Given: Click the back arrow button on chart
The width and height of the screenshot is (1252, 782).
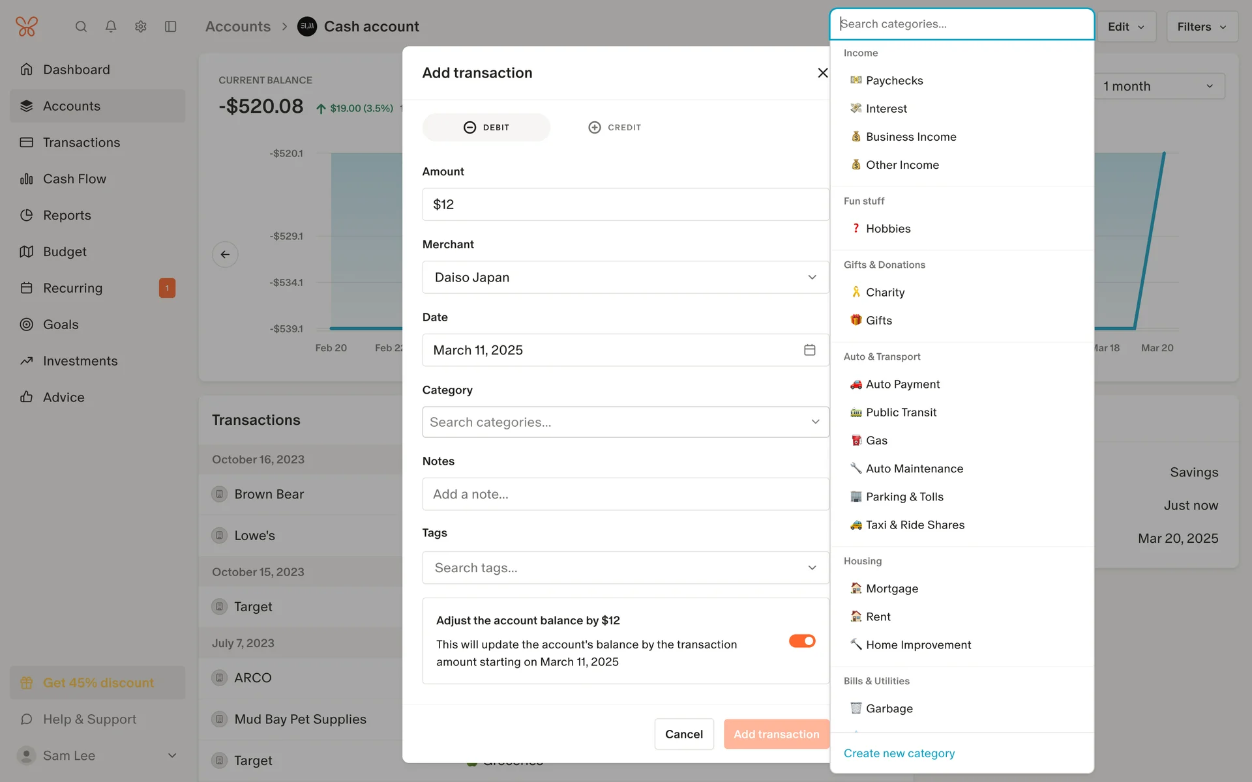Looking at the screenshot, I should point(225,254).
